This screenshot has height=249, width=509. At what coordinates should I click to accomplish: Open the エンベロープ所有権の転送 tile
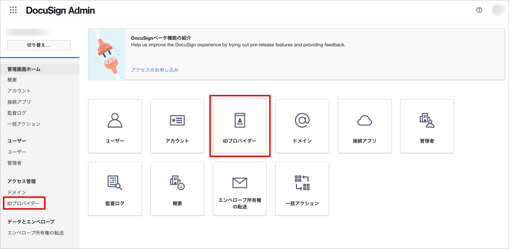(x=240, y=189)
